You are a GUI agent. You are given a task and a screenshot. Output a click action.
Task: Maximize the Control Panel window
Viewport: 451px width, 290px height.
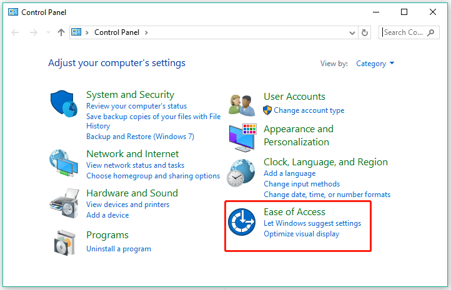tap(404, 12)
